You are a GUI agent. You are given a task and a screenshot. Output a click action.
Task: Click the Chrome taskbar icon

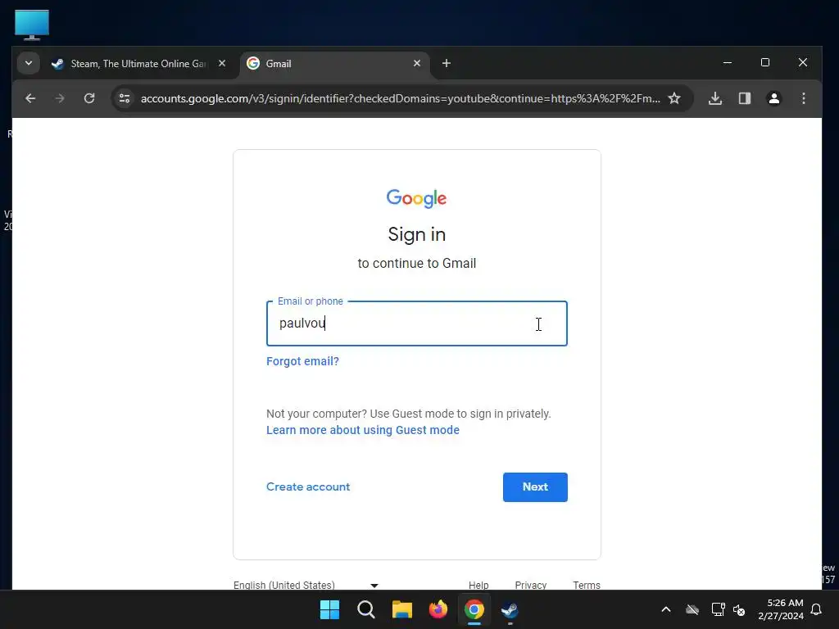pos(474,609)
